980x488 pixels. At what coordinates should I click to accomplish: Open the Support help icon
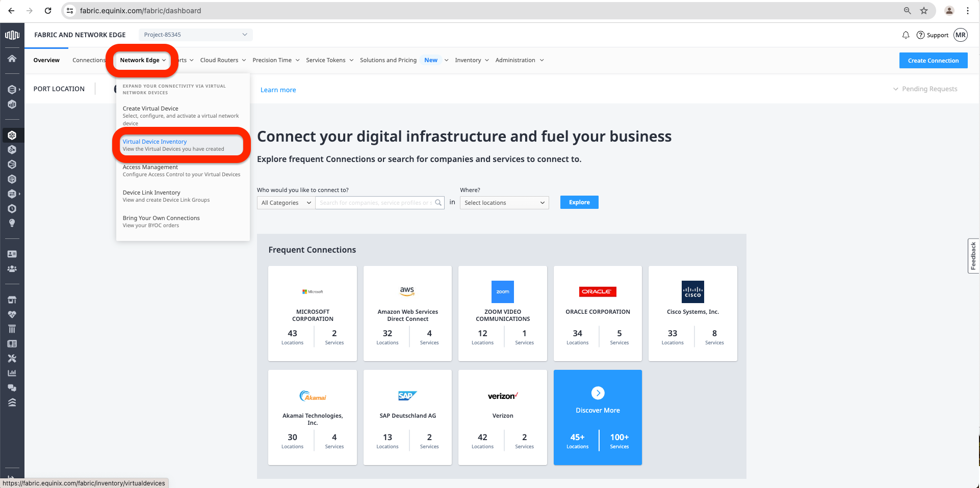point(920,35)
